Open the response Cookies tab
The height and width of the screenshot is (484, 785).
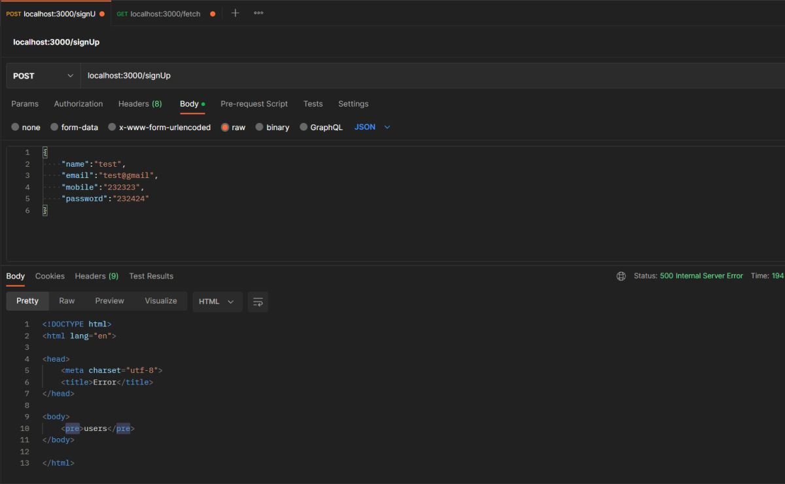50,276
